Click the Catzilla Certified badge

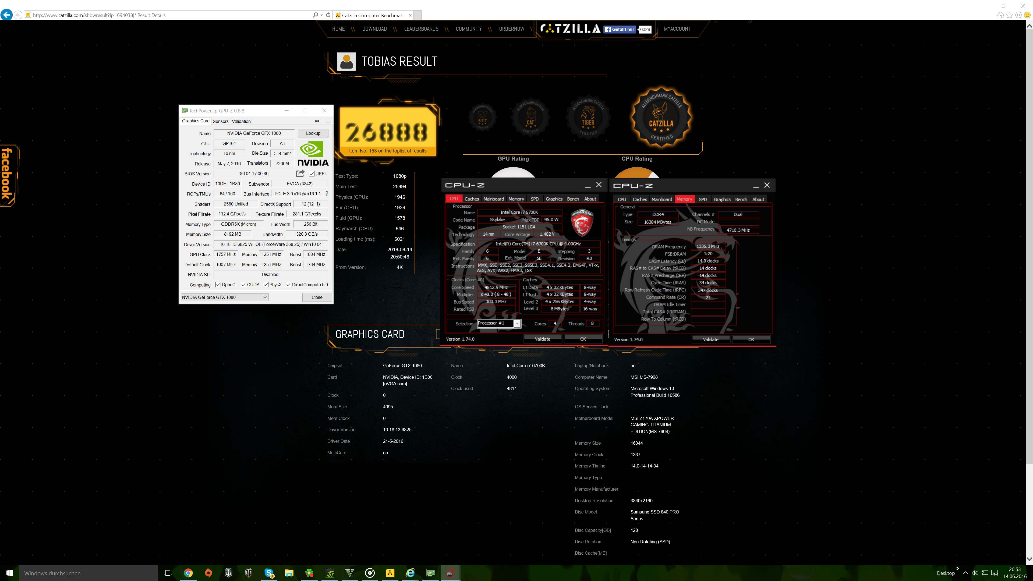(661, 118)
